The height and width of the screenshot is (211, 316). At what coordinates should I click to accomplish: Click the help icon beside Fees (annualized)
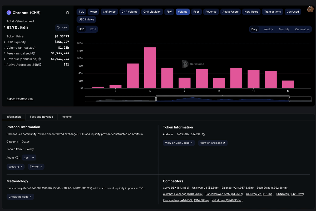[34, 53]
